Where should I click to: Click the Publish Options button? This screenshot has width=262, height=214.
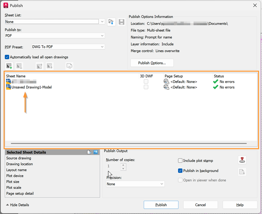tap(152, 63)
